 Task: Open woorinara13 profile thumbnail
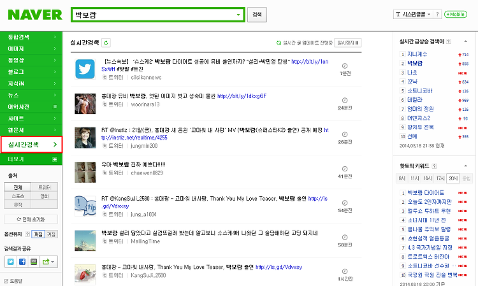click(85, 104)
